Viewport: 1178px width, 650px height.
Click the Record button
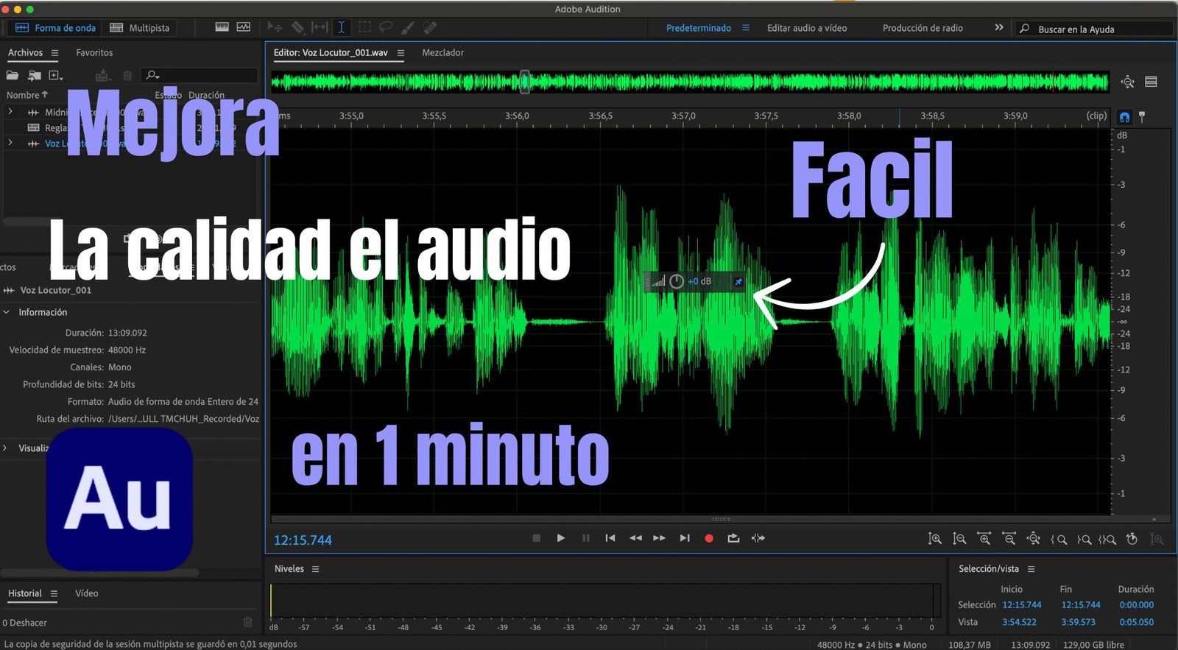tap(708, 538)
